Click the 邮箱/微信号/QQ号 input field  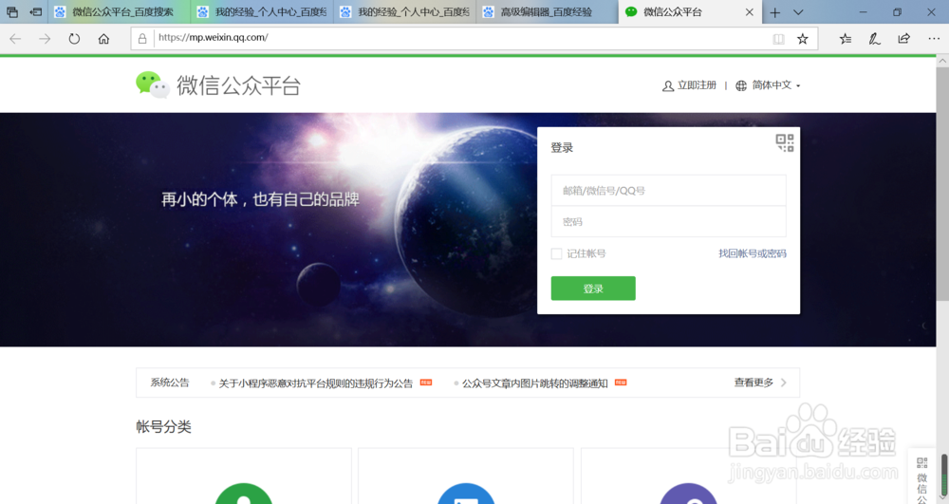(x=669, y=191)
